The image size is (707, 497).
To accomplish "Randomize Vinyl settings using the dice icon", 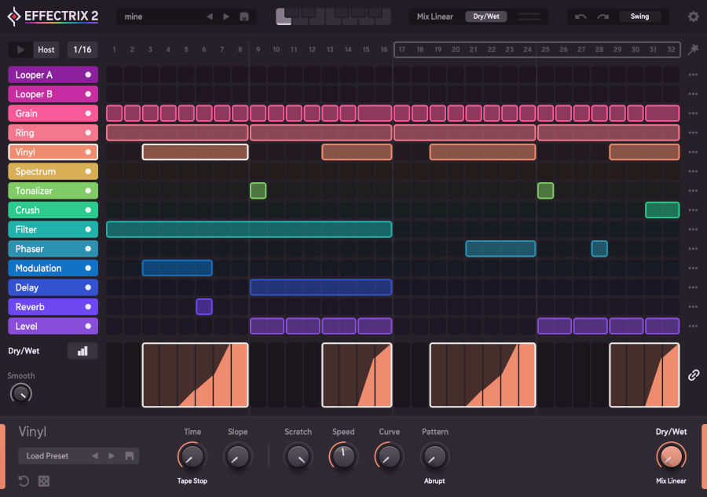I will click(x=44, y=481).
